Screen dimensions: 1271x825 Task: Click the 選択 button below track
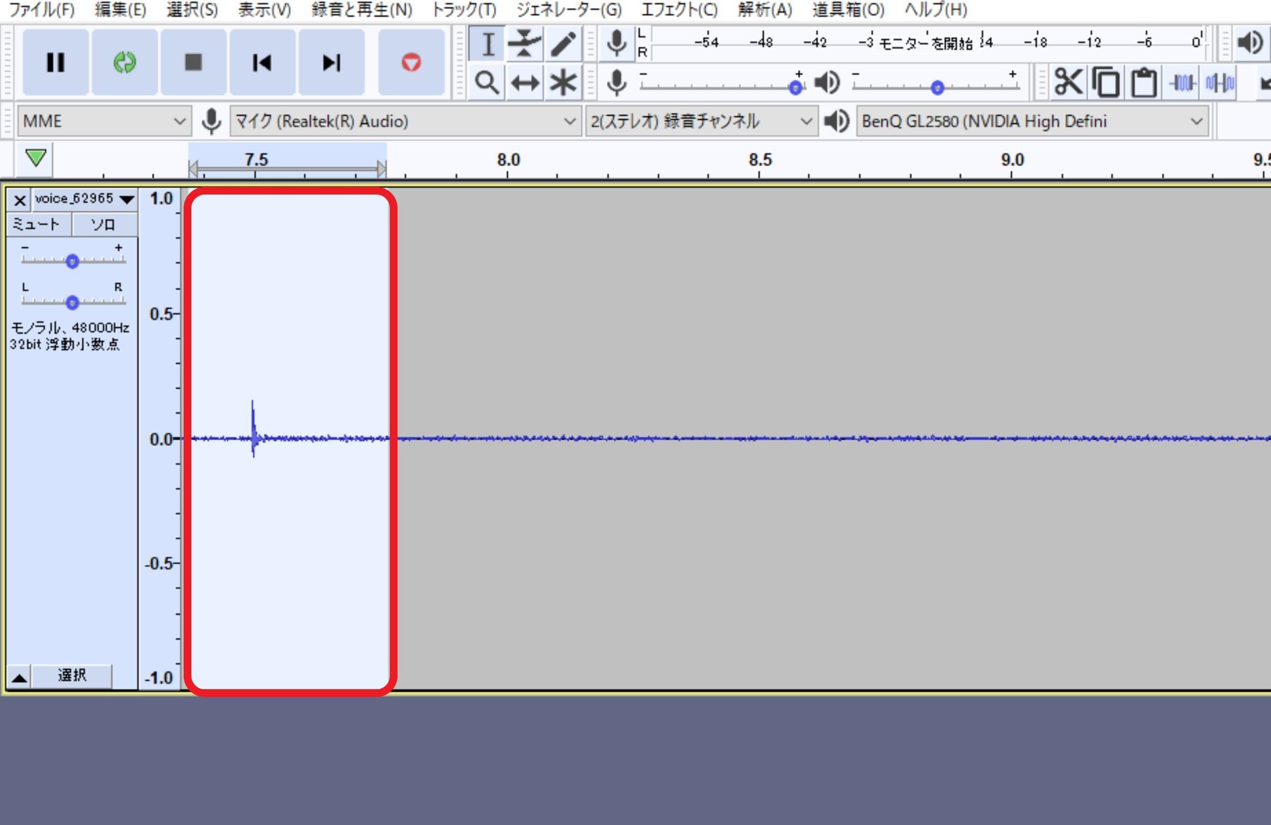[72, 675]
